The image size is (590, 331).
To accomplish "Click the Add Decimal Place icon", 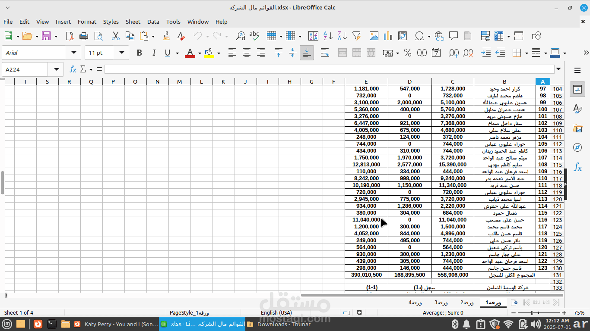I will [454, 53].
